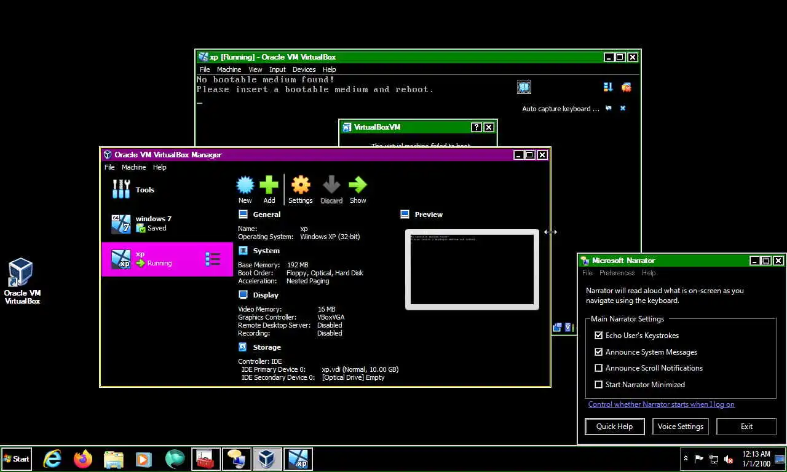Screen dimensions: 787x472
Task: Select the windows 7 saved machine
Action: click(x=167, y=224)
